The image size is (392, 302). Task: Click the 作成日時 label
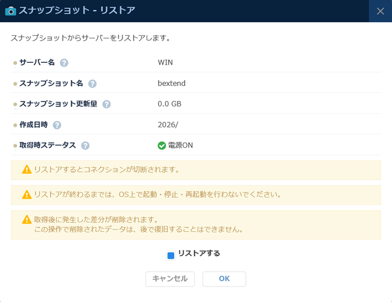click(34, 125)
